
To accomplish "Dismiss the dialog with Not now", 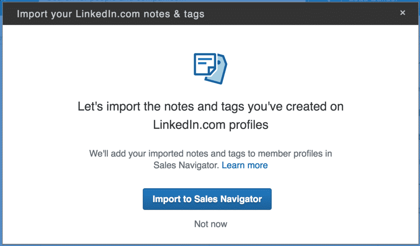I will click(210, 224).
